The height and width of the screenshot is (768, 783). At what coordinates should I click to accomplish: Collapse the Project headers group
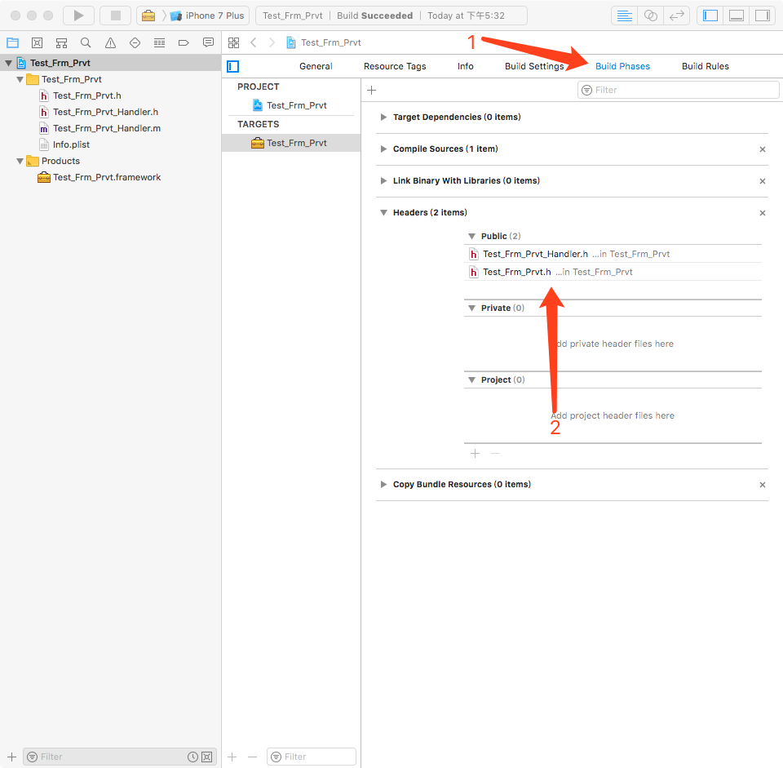pos(471,380)
